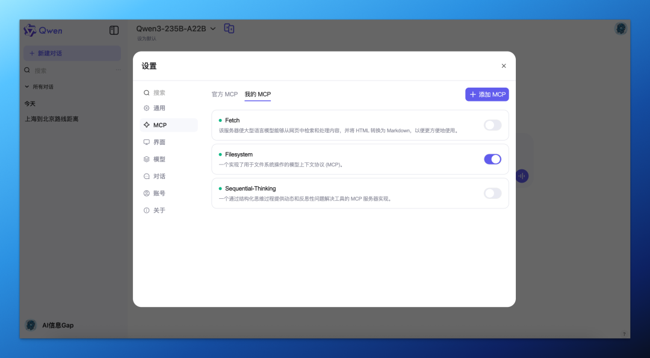
Task: Click the 今天 date group label
Action: coord(30,104)
